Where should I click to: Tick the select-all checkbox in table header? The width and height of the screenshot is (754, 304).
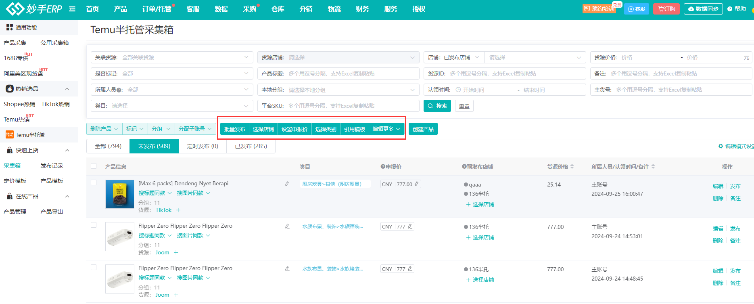click(94, 166)
